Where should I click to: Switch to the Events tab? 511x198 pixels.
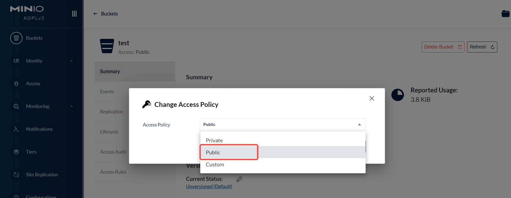pos(107,92)
